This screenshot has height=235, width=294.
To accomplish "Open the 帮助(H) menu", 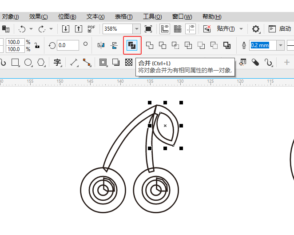I will [x=212, y=17].
